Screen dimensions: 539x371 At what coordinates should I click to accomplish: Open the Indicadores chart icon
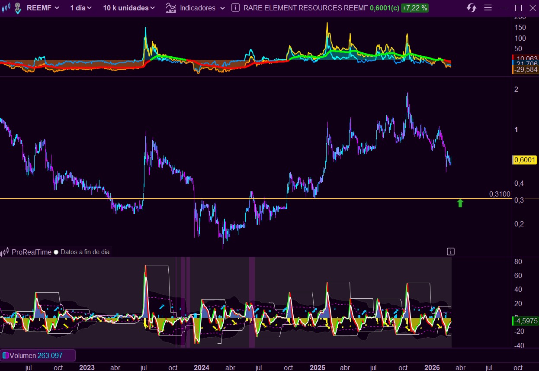pos(171,8)
